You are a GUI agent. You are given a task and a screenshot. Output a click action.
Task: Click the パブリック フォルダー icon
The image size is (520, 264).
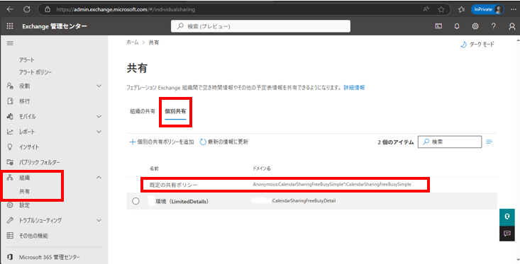10,162
